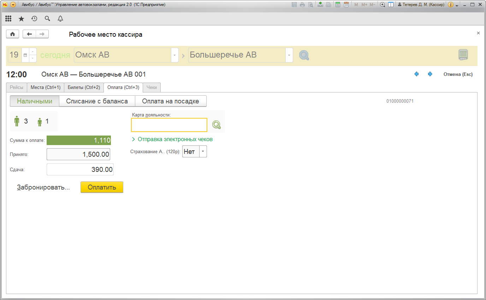Click the blue next-arrow icon
486x300 pixels.
click(x=430, y=74)
